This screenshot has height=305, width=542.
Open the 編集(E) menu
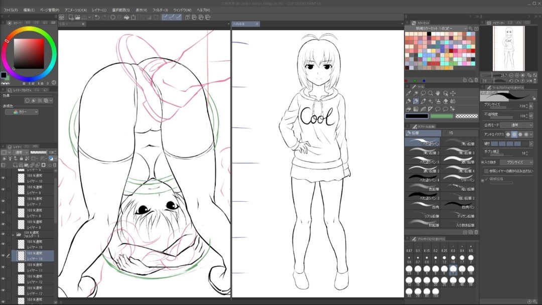coord(29,10)
